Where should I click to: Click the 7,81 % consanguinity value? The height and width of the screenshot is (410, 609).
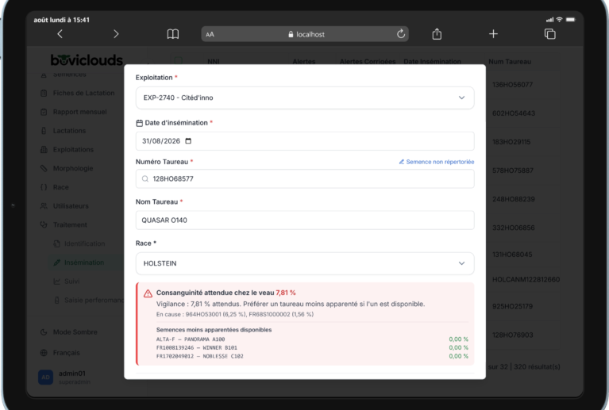[286, 293]
